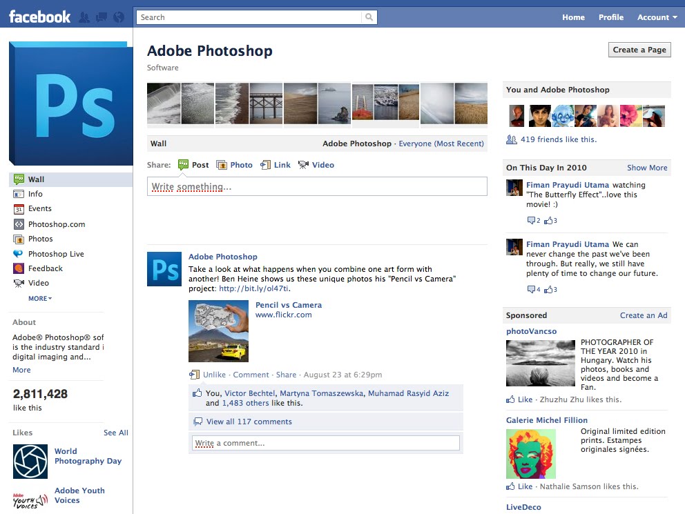Open Pencil vs Camera thumbnail image
This screenshot has height=514, width=685.
[218, 331]
